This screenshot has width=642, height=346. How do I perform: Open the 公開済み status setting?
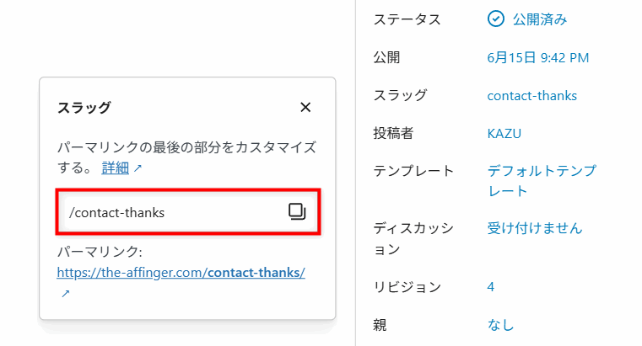tap(527, 19)
